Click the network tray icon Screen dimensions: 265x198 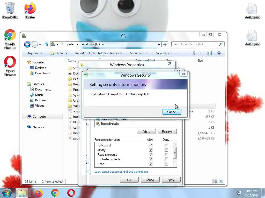tap(239, 193)
